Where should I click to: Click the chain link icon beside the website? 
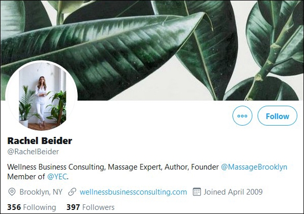pos(72,192)
